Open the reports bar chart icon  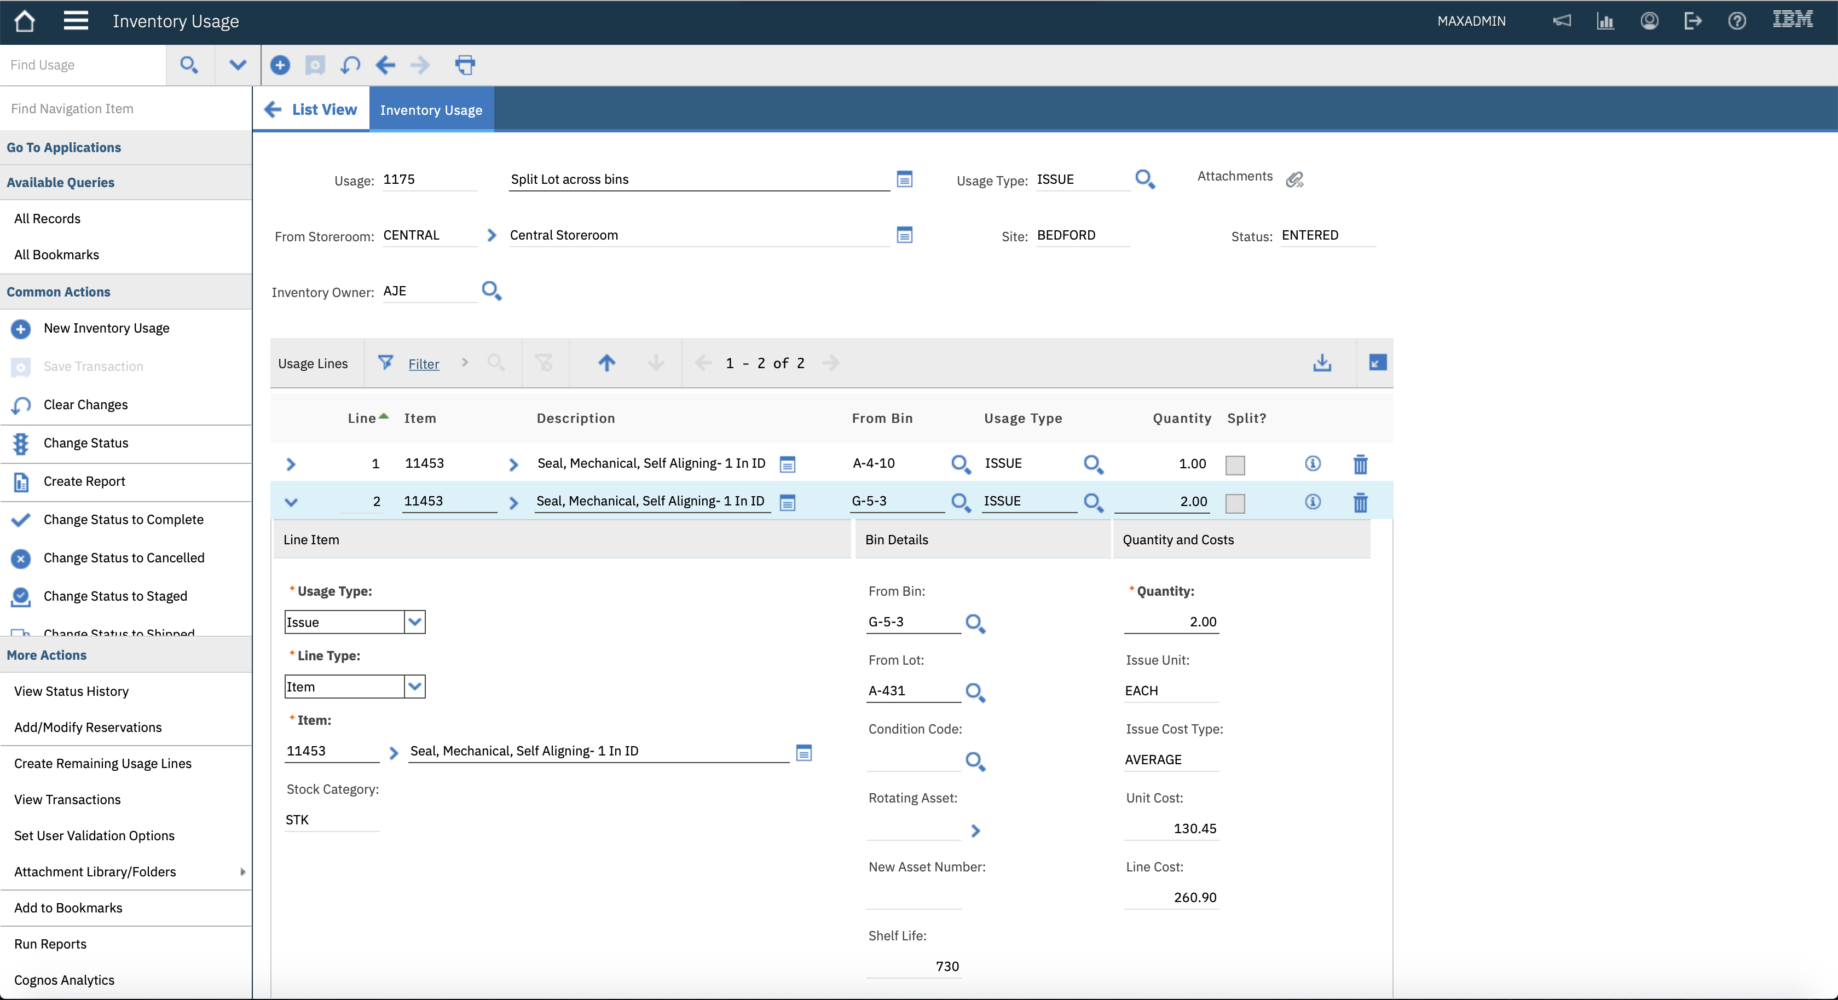(1605, 21)
